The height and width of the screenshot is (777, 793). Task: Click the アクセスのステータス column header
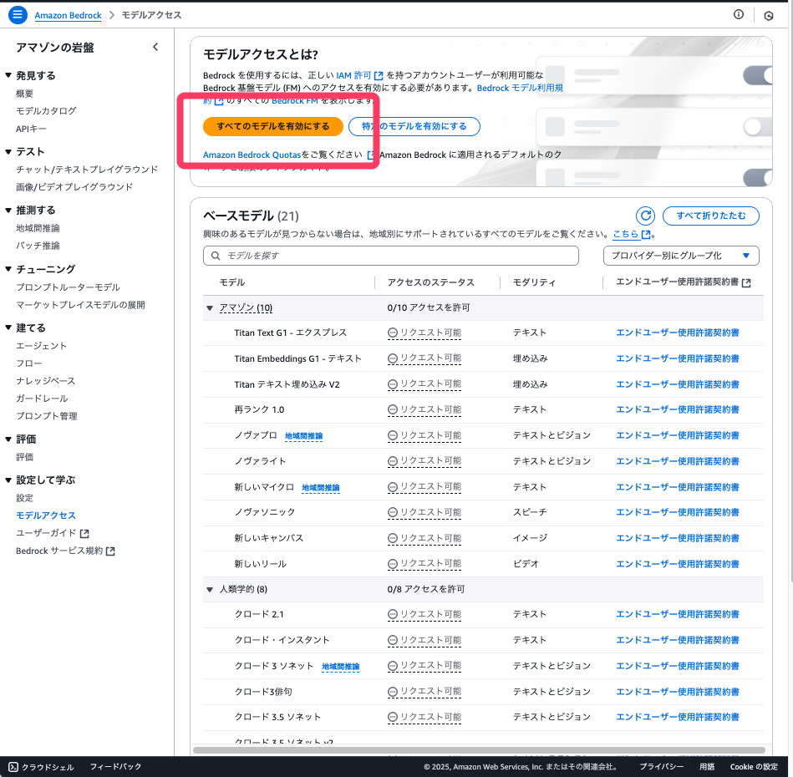coord(431,282)
